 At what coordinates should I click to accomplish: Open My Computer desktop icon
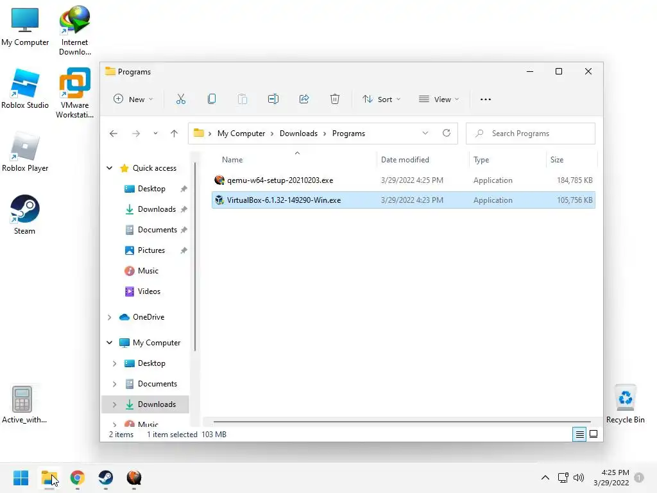click(25, 27)
